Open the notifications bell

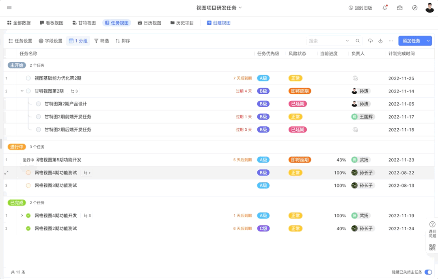tap(385, 8)
